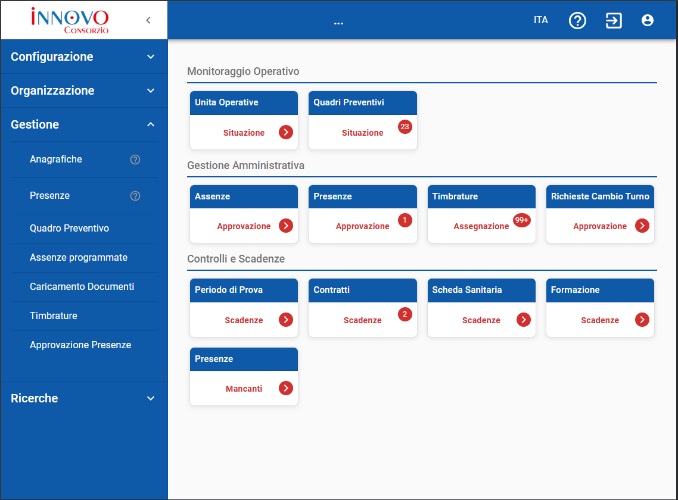Switch the ITA language selector
The width and height of the screenshot is (678, 500).
pyautogui.click(x=541, y=20)
